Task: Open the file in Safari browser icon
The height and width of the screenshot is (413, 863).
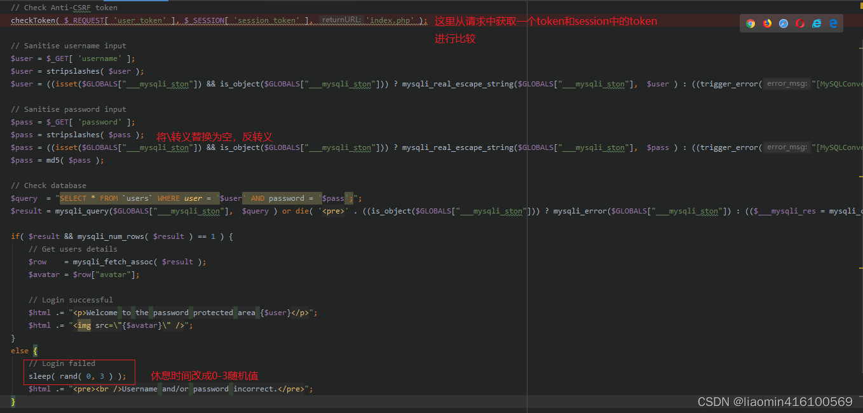Action: [x=784, y=24]
